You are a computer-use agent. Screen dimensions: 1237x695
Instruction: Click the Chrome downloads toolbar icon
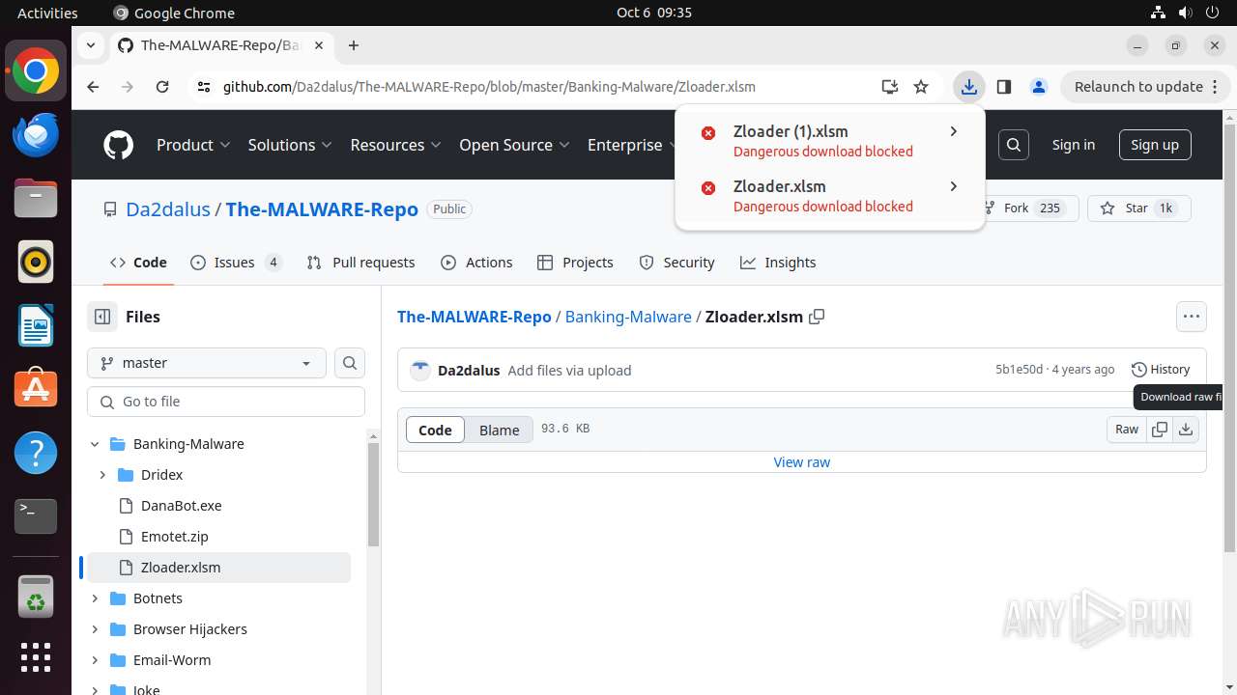(968, 87)
